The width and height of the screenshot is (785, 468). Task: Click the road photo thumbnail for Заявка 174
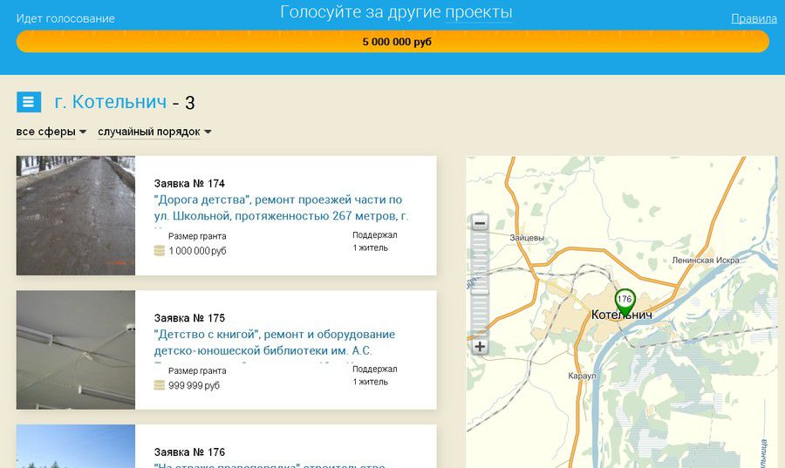coord(76,215)
